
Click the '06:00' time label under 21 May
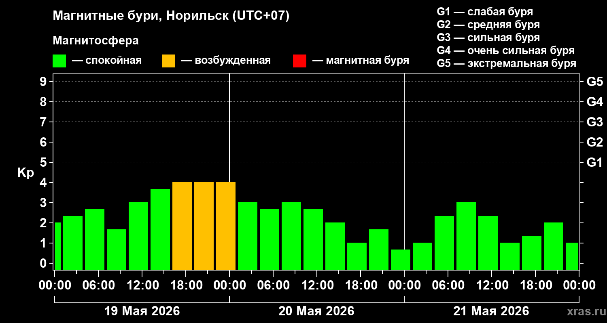[448, 285]
